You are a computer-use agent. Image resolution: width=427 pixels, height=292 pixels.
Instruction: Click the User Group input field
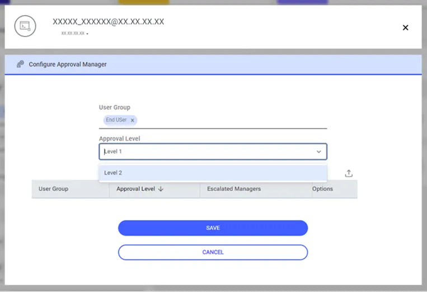213,120
